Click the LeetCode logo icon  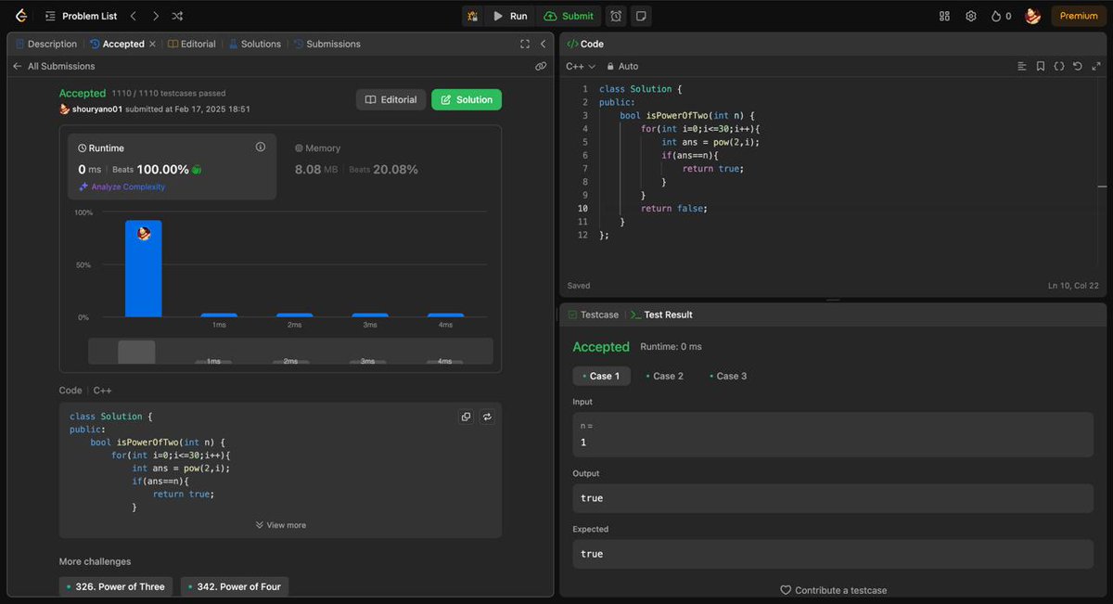(x=20, y=16)
